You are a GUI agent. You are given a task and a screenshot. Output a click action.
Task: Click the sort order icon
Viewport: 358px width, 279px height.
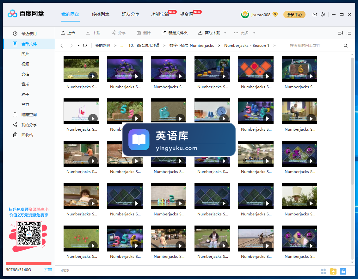tap(340, 33)
